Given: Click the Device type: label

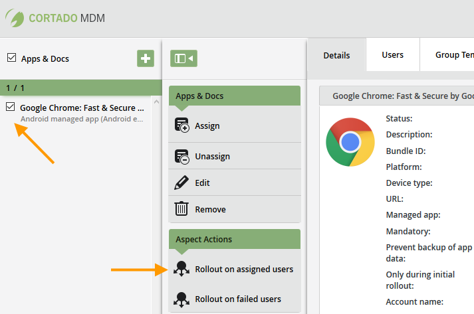Looking at the screenshot, I should [409, 183].
